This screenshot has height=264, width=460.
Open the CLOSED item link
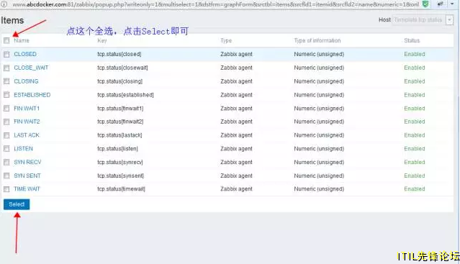(25, 54)
